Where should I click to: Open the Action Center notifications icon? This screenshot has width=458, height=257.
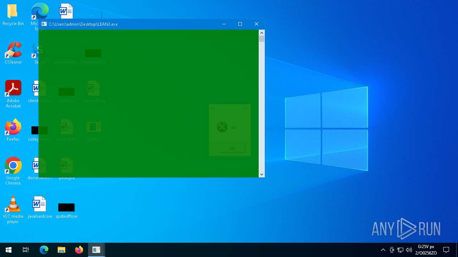[446, 250]
